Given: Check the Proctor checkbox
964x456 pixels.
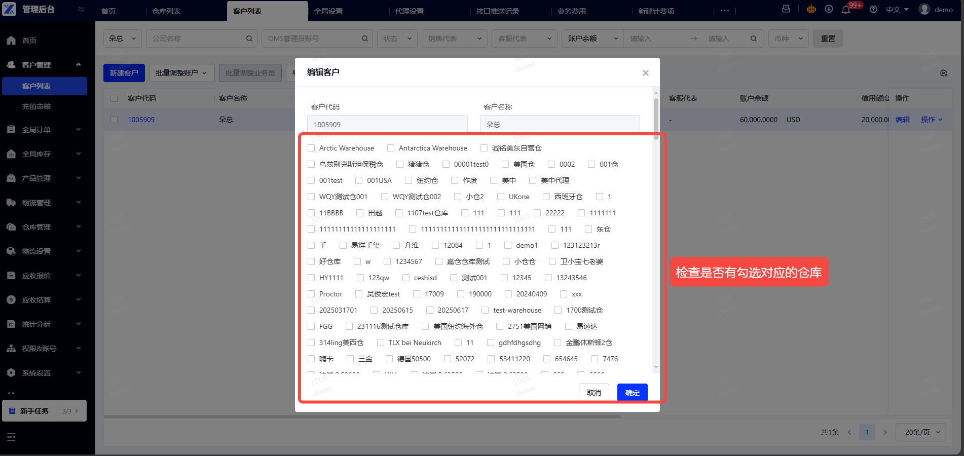Looking at the screenshot, I should click(x=311, y=294).
